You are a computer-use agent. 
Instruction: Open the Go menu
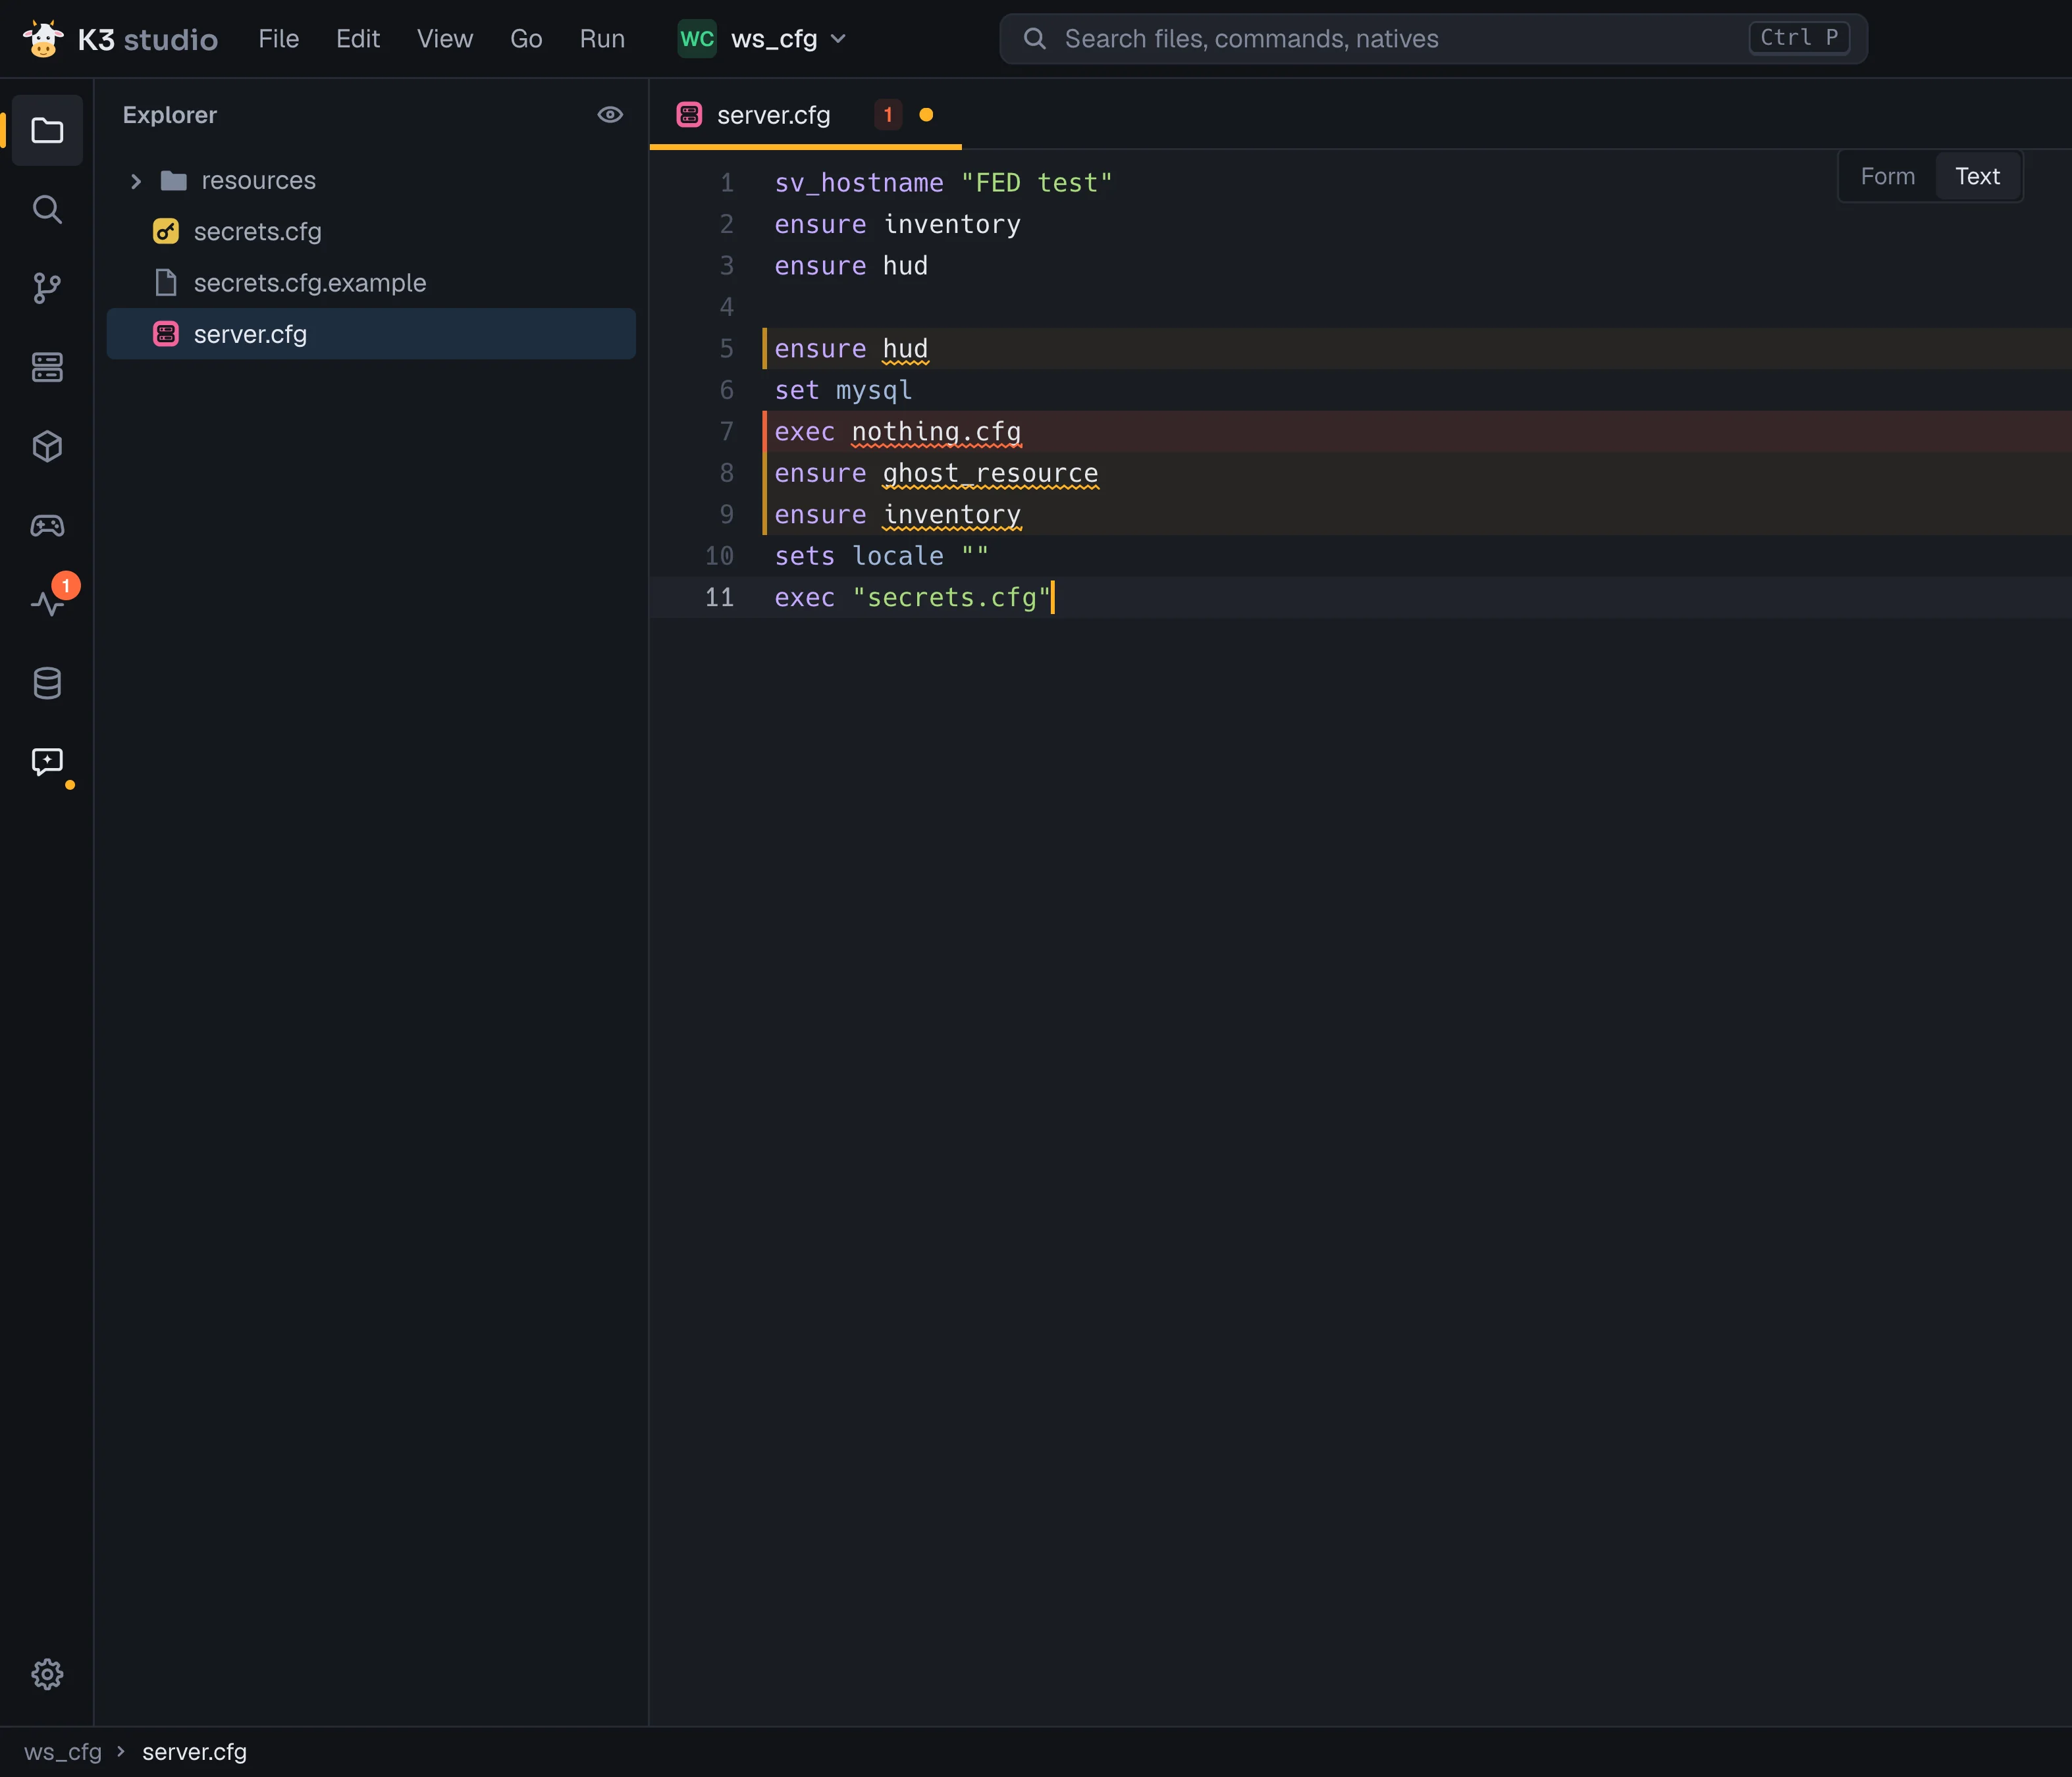pyautogui.click(x=526, y=39)
